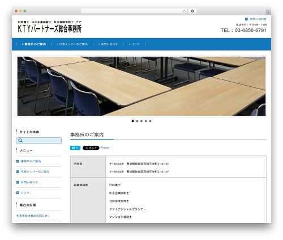Select fourth slider pagination dot

tap(146, 121)
